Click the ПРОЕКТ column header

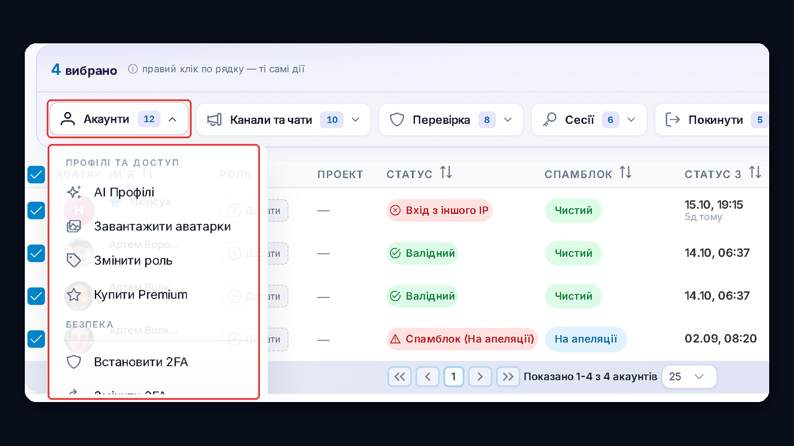pos(341,175)
